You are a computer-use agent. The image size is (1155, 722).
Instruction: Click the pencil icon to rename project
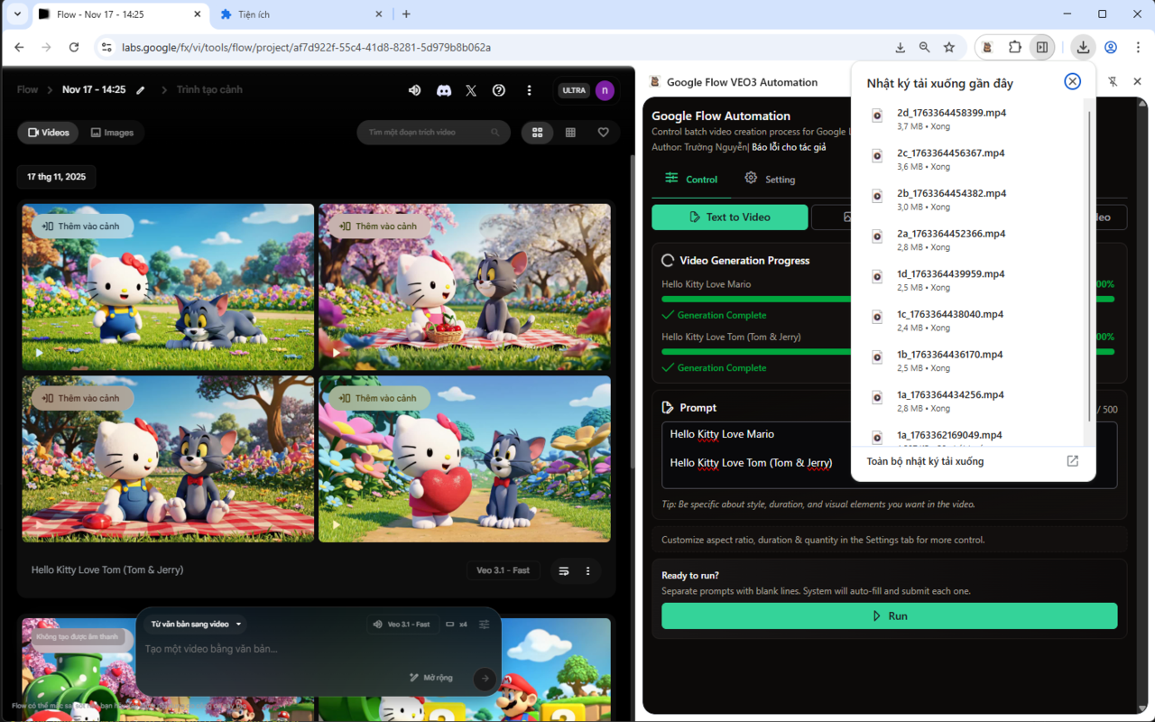[x=141, y=90]
